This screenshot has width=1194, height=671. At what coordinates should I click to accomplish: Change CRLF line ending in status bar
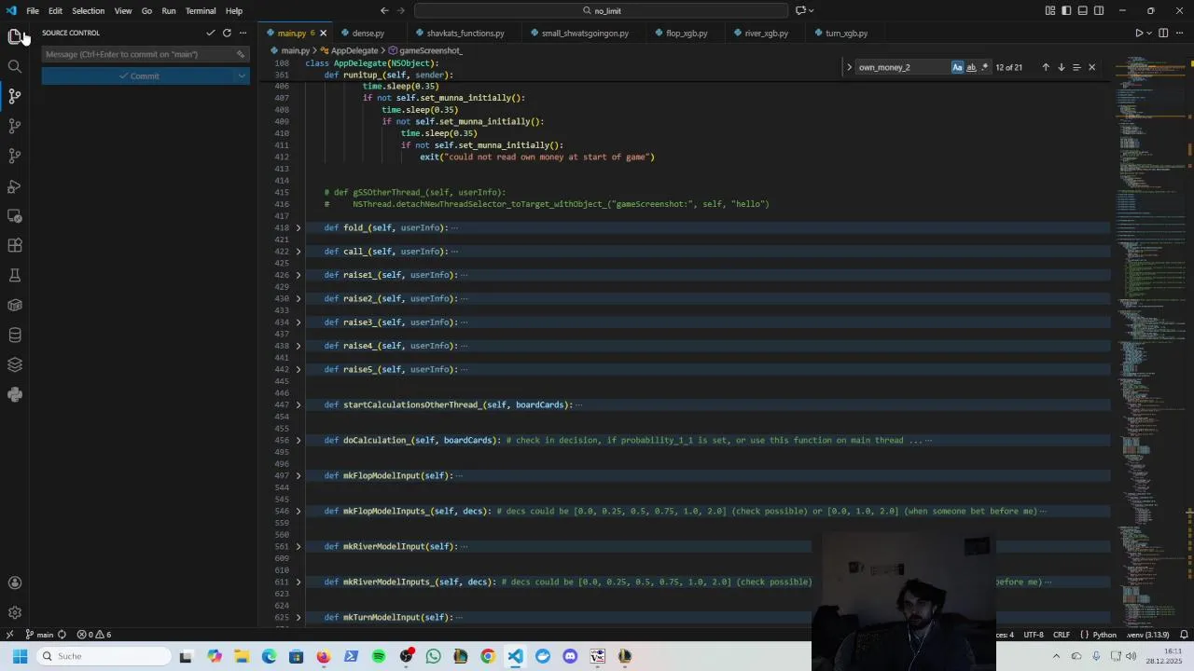pos(1062,635)
